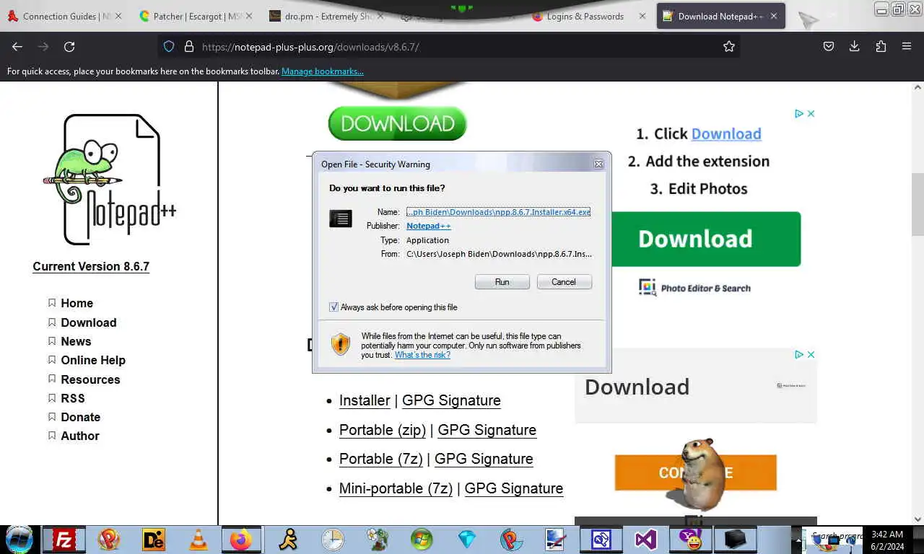924x554 pixels.
Task: Open the What's the risk link
Action: coord(422,355)
